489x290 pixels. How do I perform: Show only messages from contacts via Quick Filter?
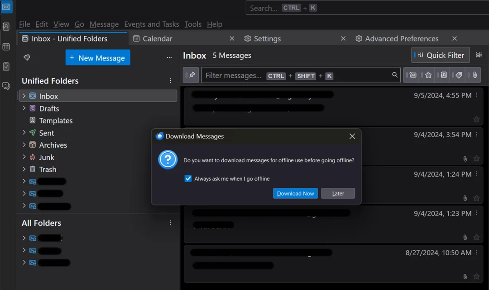point(443,75)
